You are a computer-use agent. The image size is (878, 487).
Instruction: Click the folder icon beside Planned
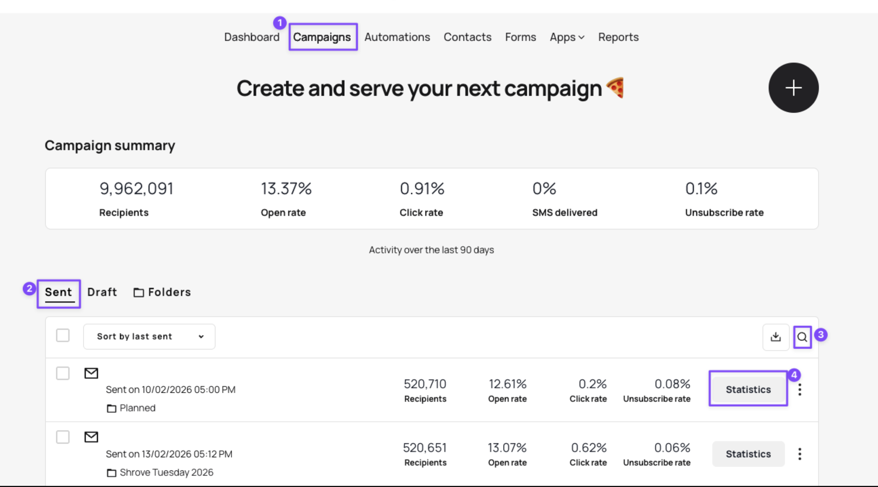tap(111, 408)
